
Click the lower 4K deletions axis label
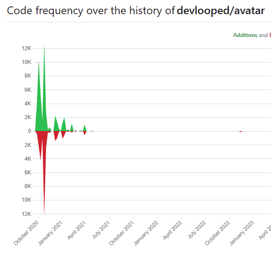tap(28, 158)
